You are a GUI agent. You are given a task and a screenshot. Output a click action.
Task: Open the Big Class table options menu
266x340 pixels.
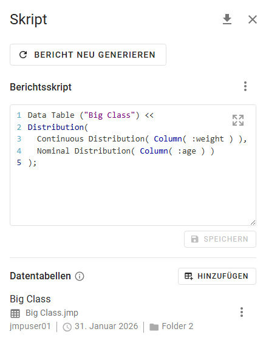pyautogui.click(x=242, y=312)
